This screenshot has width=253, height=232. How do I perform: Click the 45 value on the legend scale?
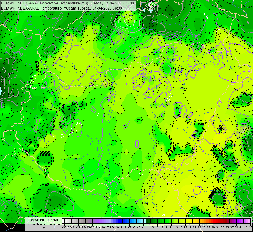coord(250,228)
